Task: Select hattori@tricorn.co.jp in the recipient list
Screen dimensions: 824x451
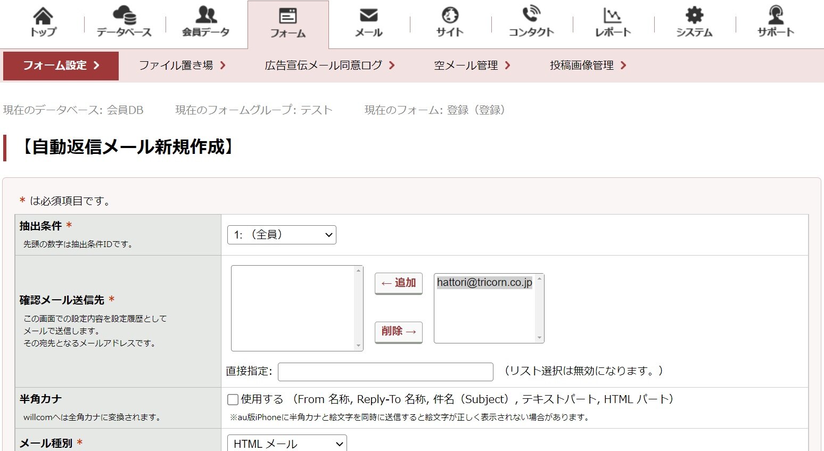Action: click(483, 282)
